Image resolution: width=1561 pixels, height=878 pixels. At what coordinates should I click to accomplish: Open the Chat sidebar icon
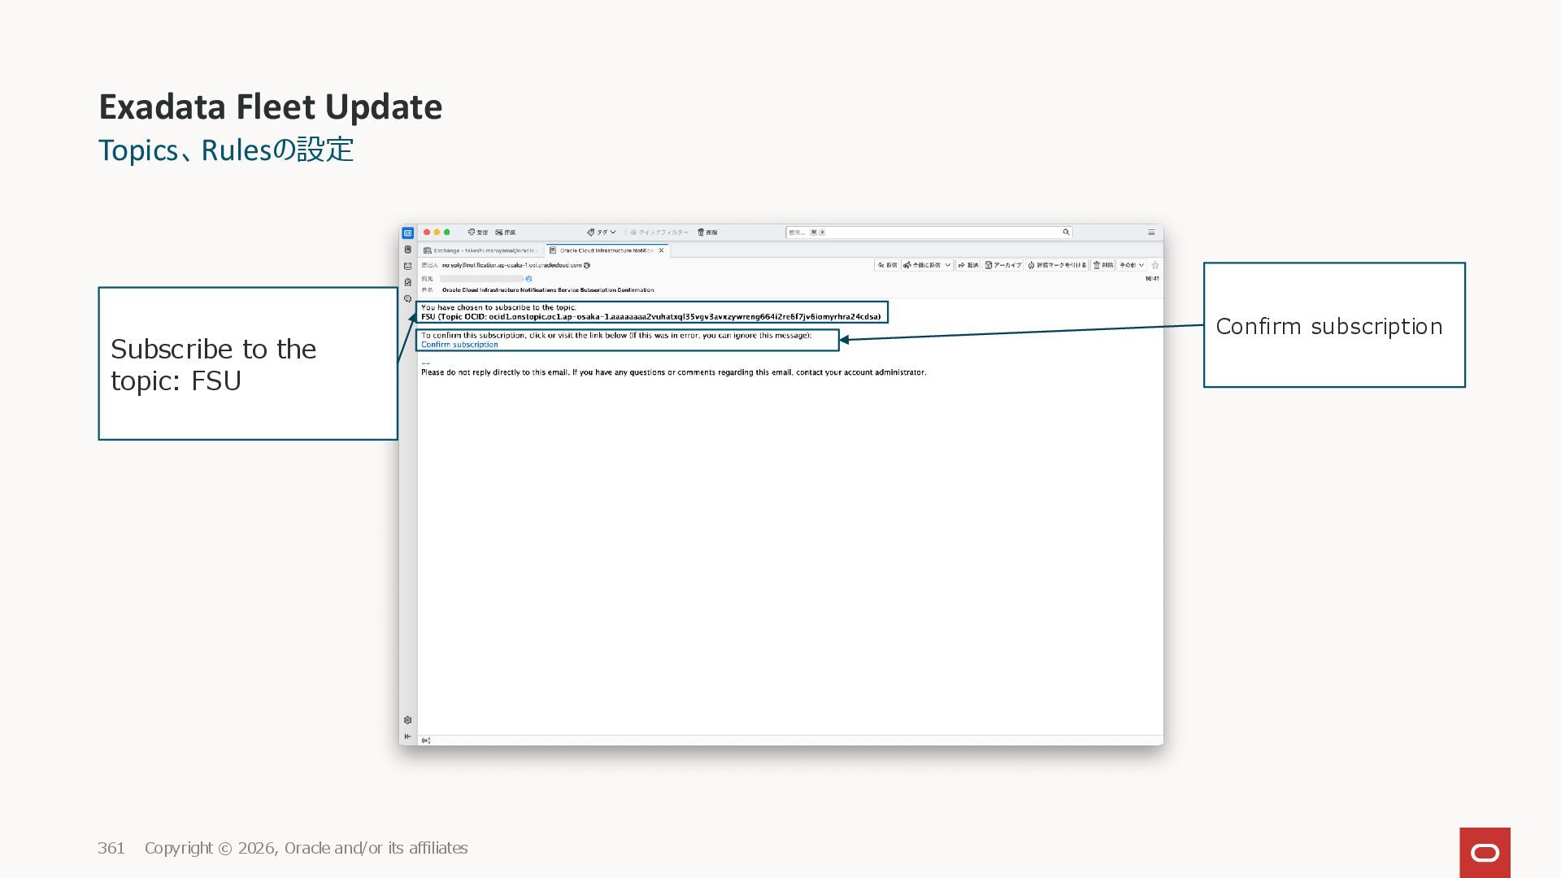[407, 299]
